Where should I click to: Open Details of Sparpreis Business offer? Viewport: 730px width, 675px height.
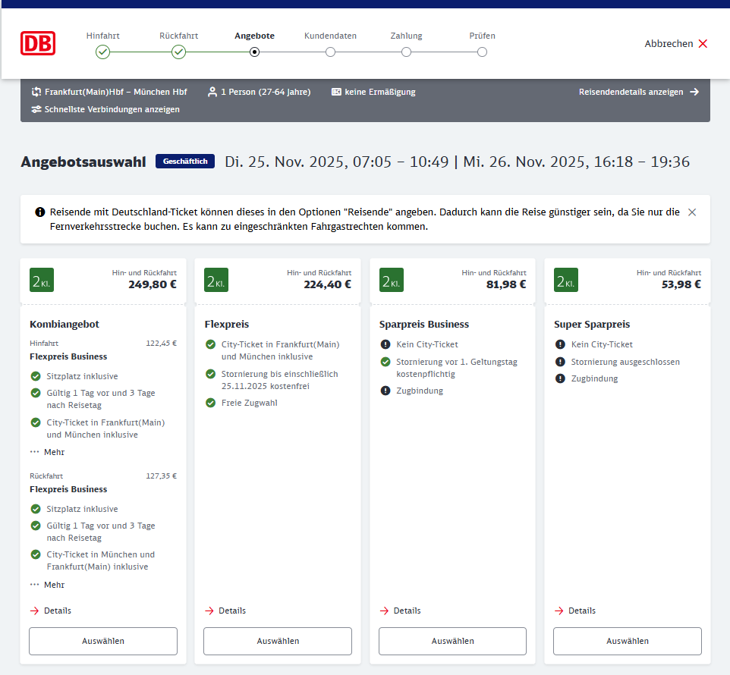point(400,611)
